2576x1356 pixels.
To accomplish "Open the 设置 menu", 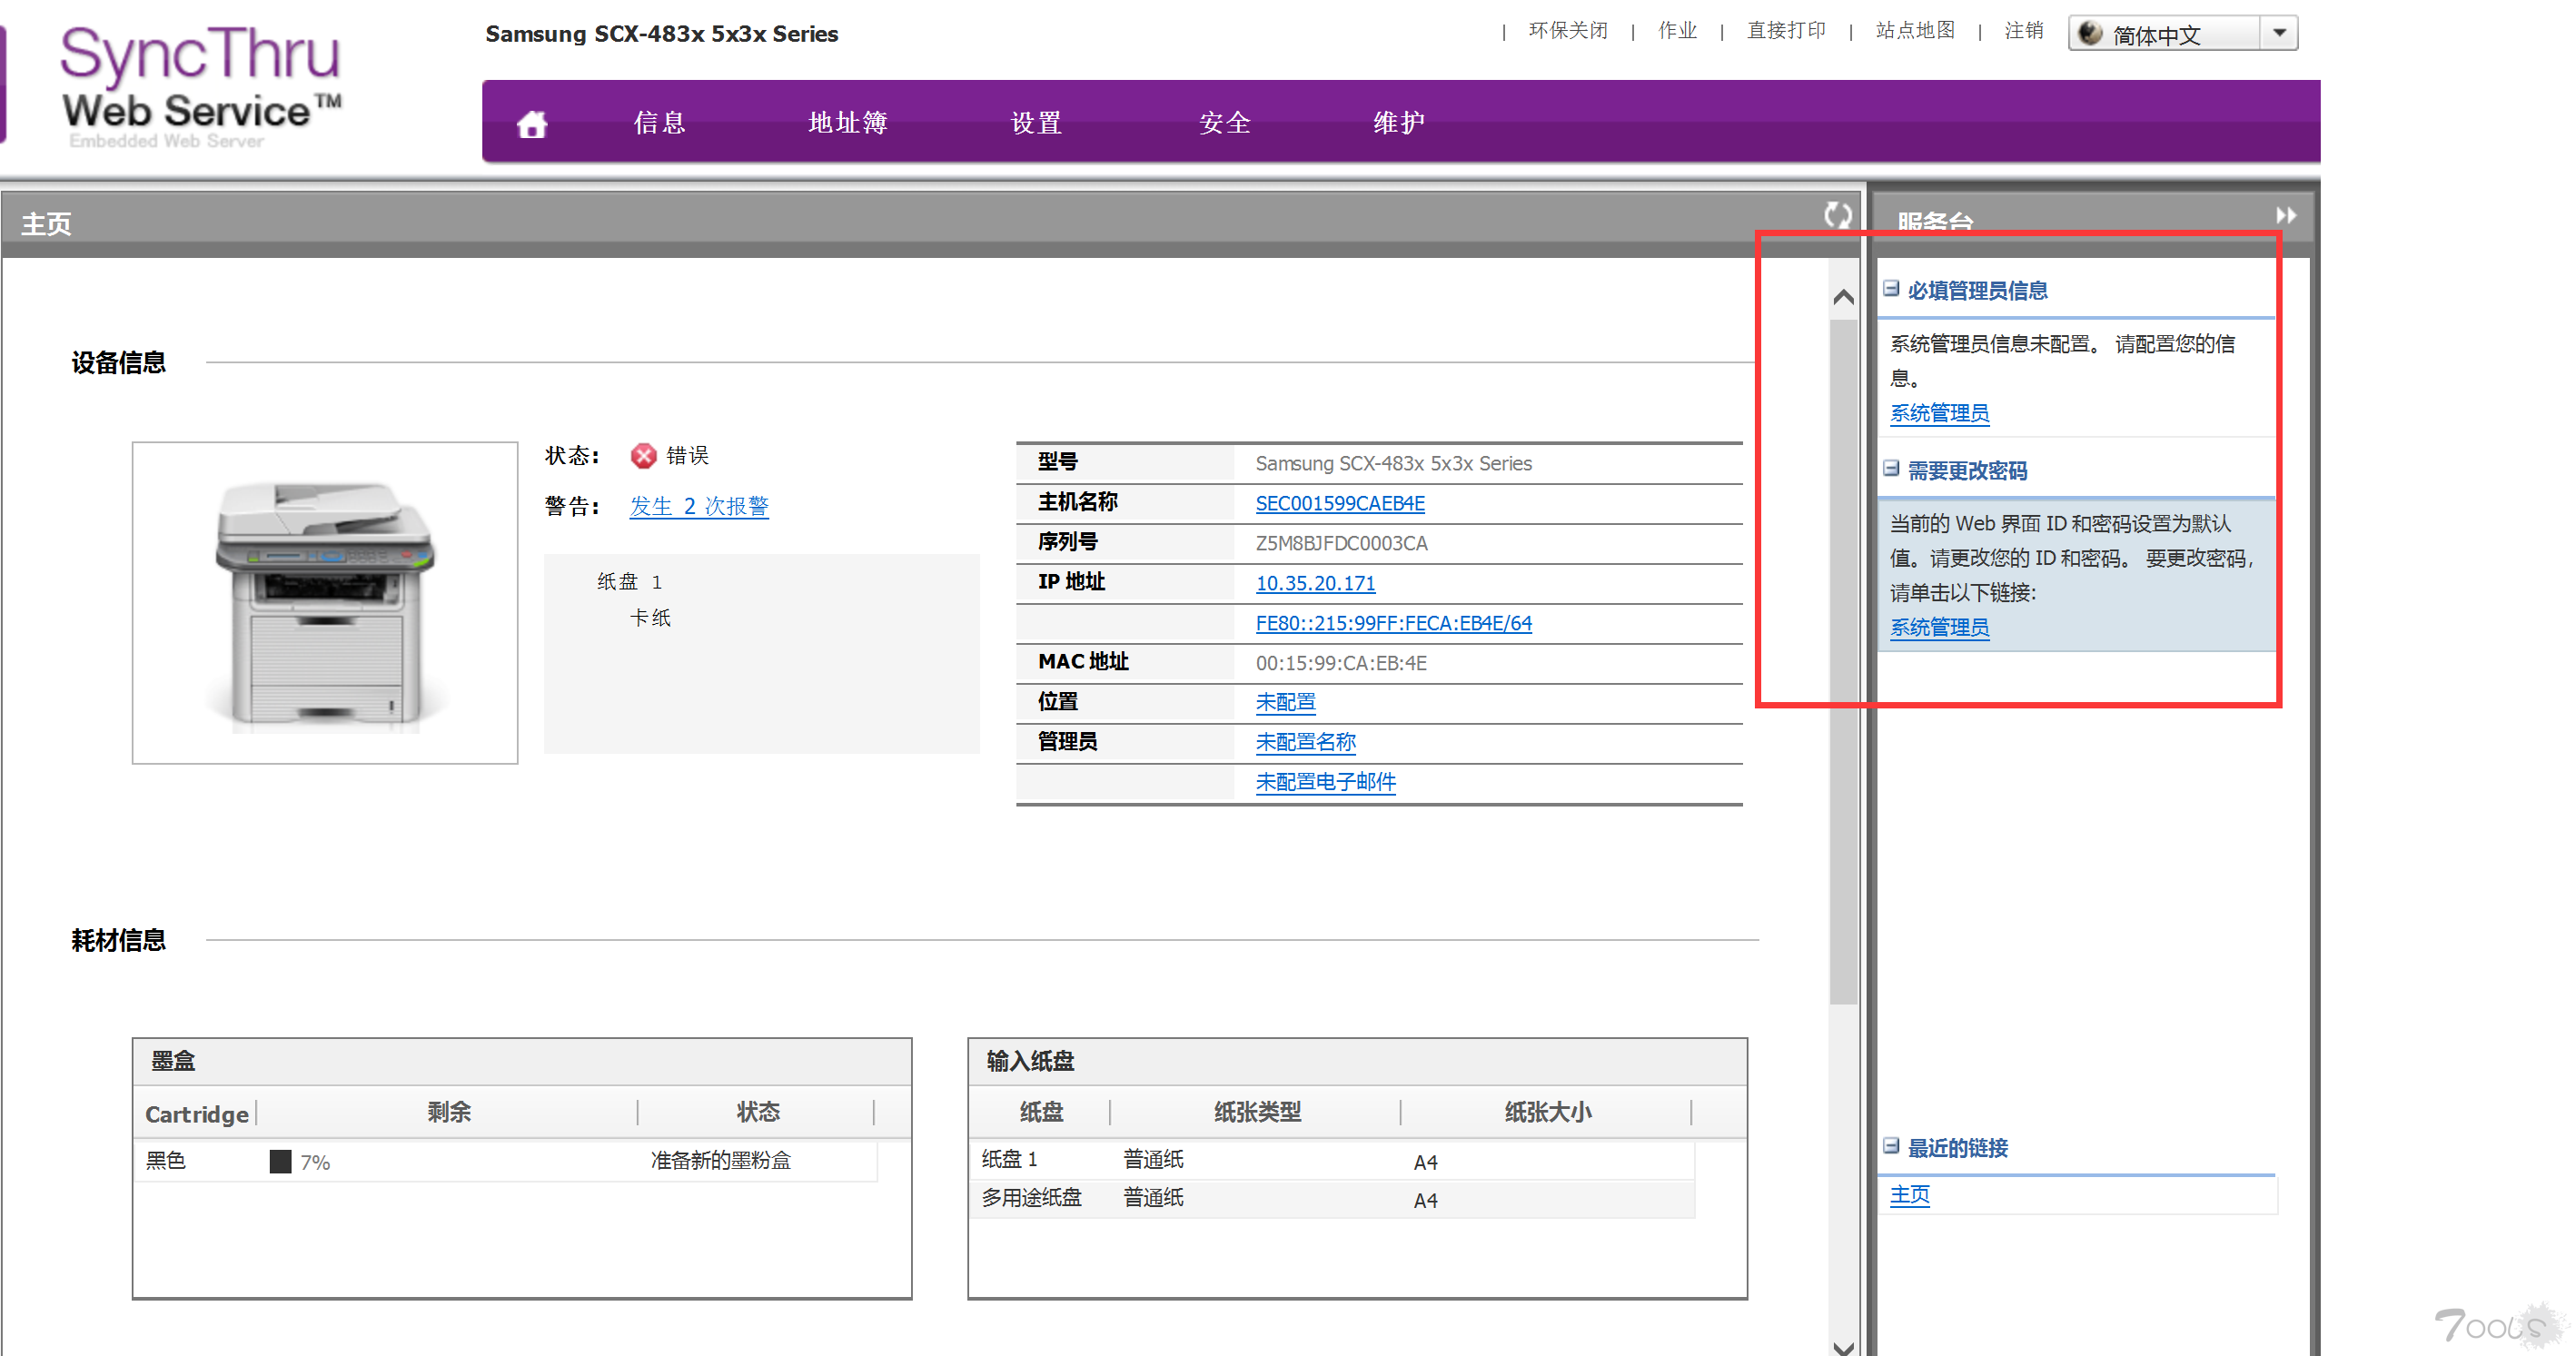I will (1037, 123).
